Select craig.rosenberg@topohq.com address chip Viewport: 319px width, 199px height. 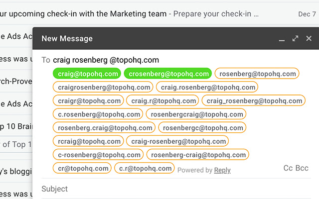tap(207, 87)
